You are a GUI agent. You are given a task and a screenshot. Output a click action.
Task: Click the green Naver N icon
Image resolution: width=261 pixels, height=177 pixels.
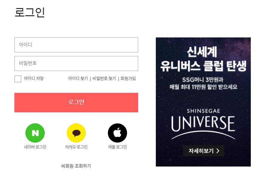coord(35,133)
